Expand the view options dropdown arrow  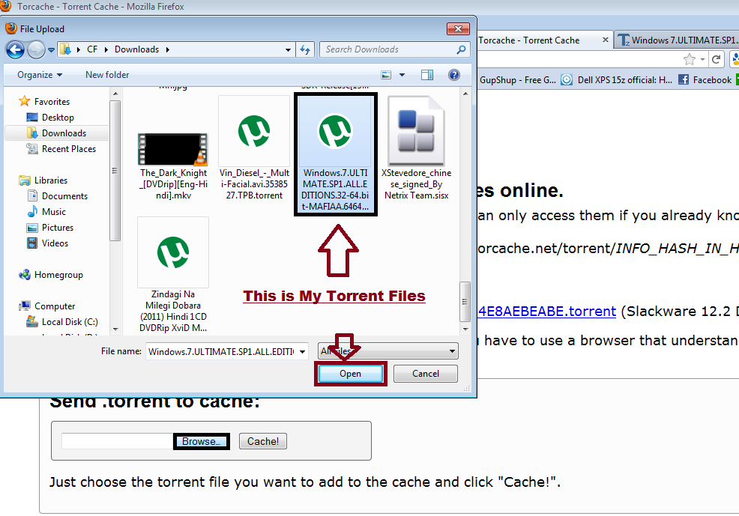[402, 75]
